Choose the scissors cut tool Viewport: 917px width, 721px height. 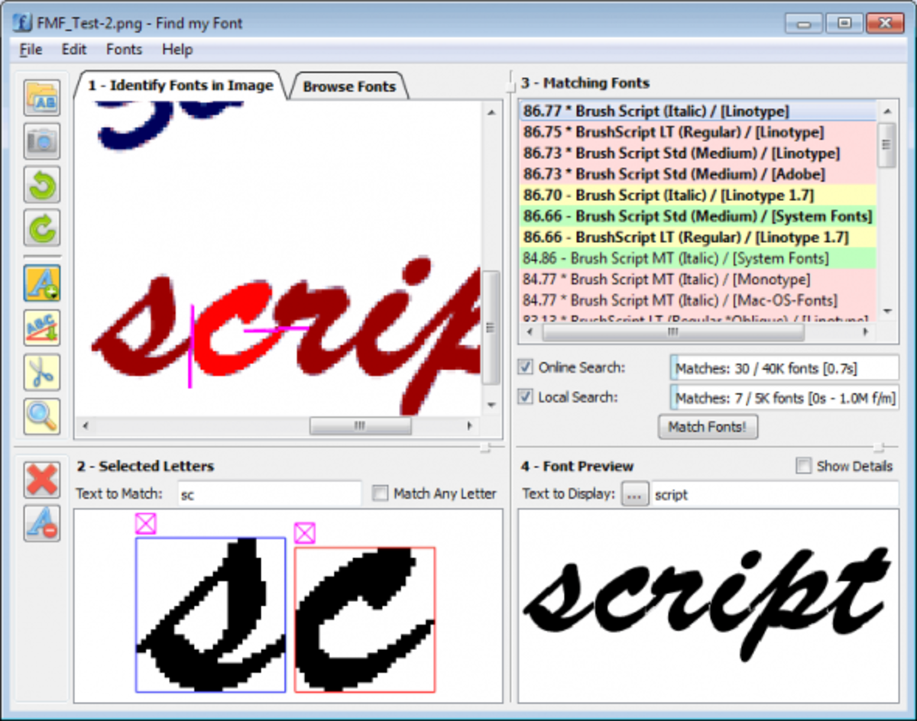pos(42,372)
